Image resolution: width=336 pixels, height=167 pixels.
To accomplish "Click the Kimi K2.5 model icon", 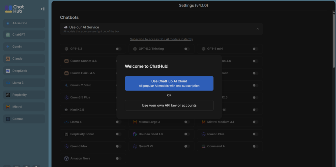I will tap(66, 110).
